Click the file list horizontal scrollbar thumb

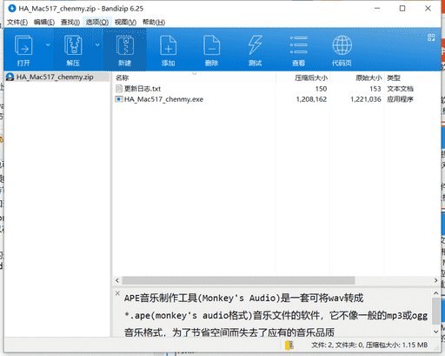click(238, 280)
